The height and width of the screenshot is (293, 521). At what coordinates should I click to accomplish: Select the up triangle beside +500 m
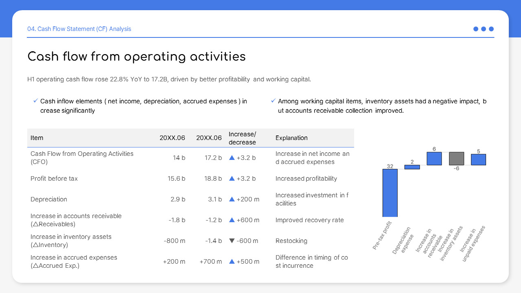tap(231, 261)
